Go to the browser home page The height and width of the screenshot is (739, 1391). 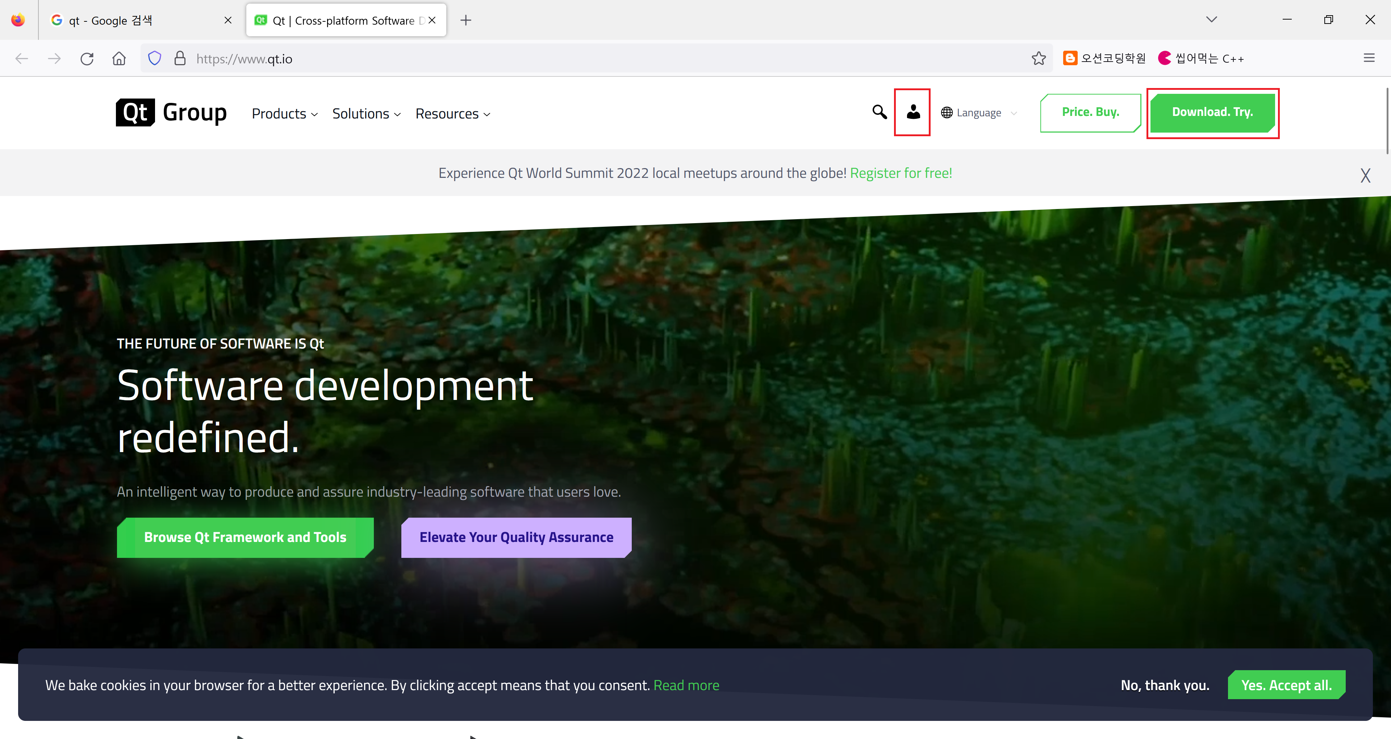pyautogui.click(x=119, y=58)
